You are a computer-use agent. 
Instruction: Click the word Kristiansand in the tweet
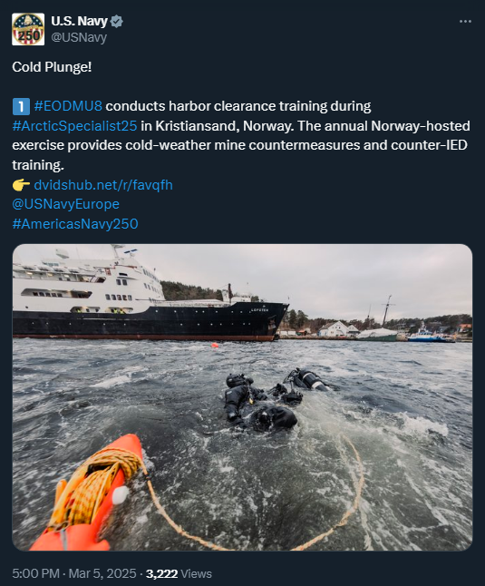pyautogui.click(x=197, y=126)
